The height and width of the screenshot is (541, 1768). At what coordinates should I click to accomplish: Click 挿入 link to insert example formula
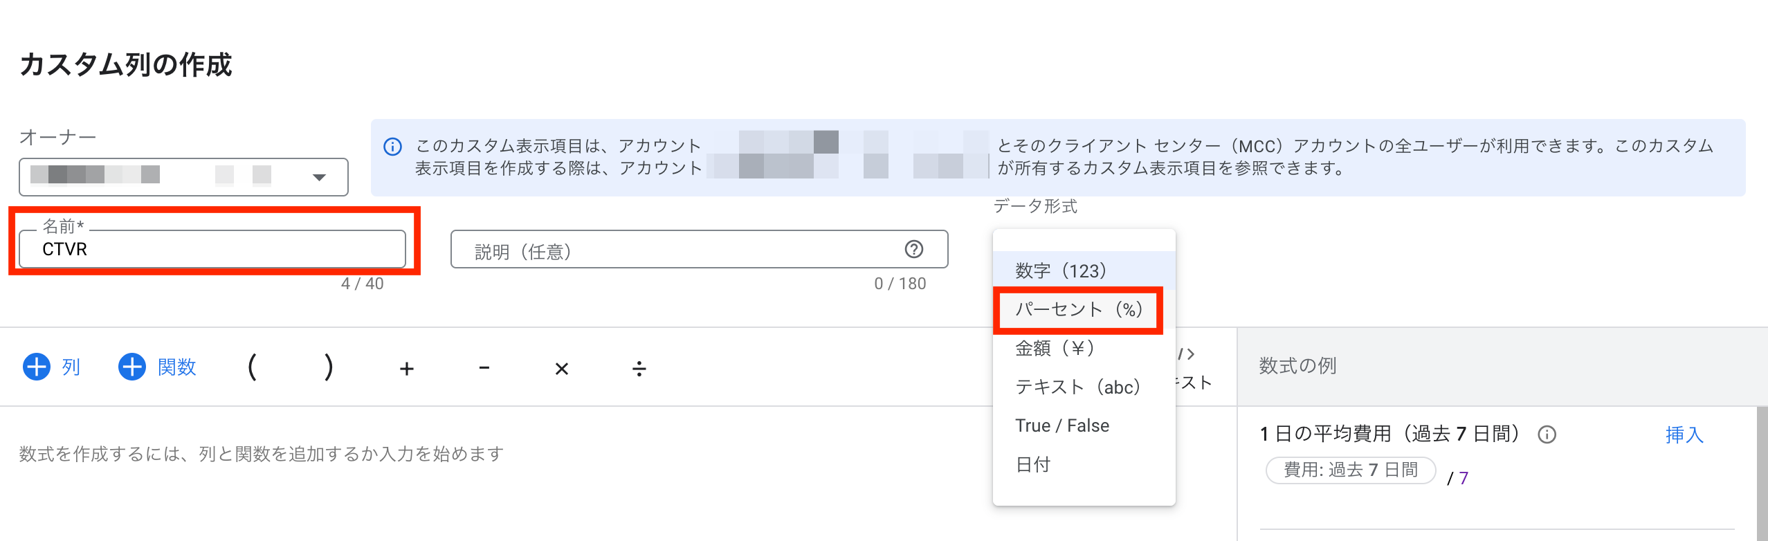[x=1684, y=434]
